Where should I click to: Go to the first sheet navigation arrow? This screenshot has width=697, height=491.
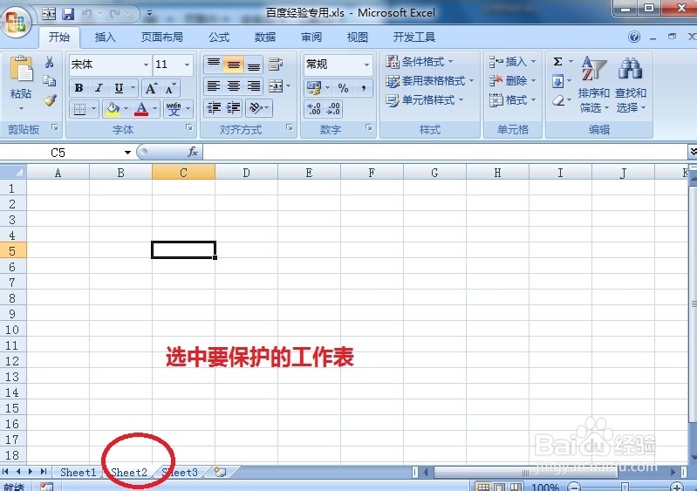(x=5, y=472)
